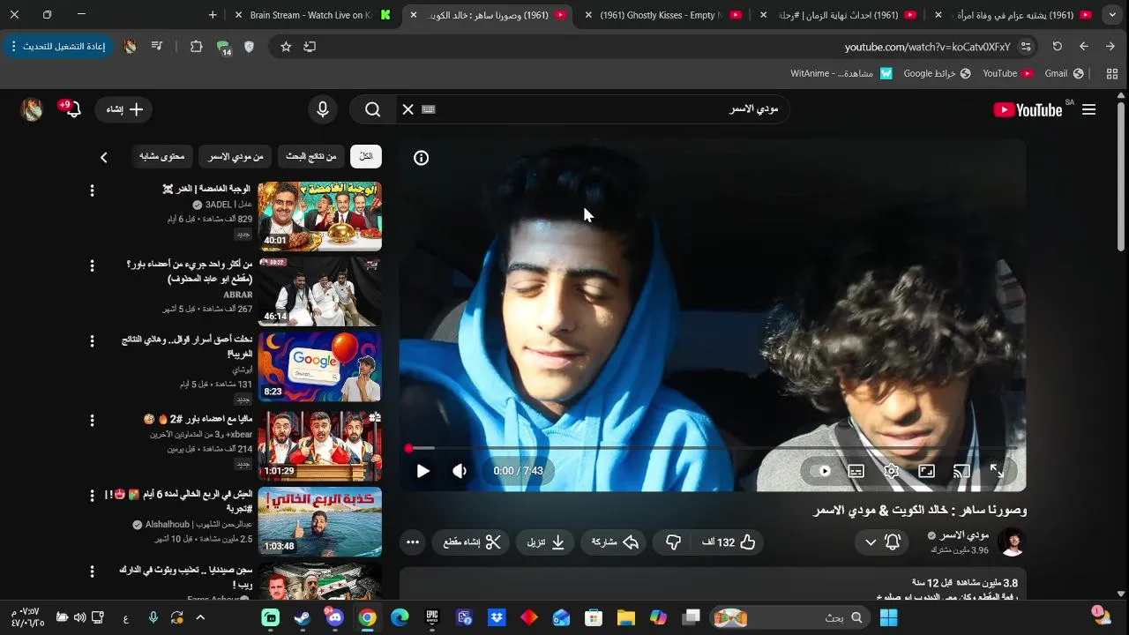
Task: Open the Gmail bookmark
Action: (x=1064, y=73)
